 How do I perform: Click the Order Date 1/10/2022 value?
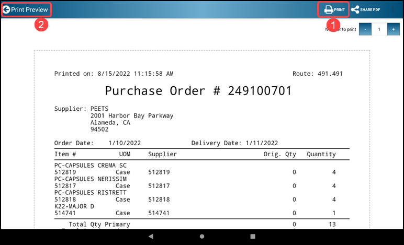pos(125,143)
